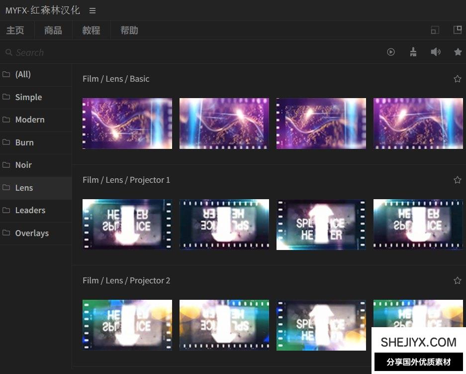Open the 主页 tab

15,30
